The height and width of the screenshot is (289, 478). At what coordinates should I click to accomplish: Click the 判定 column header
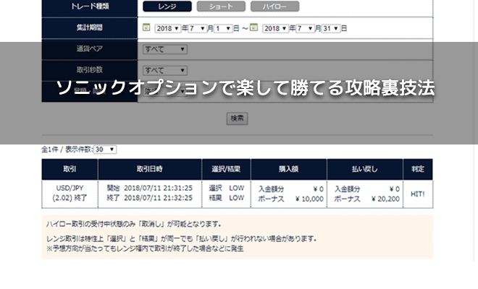point(418,169)
